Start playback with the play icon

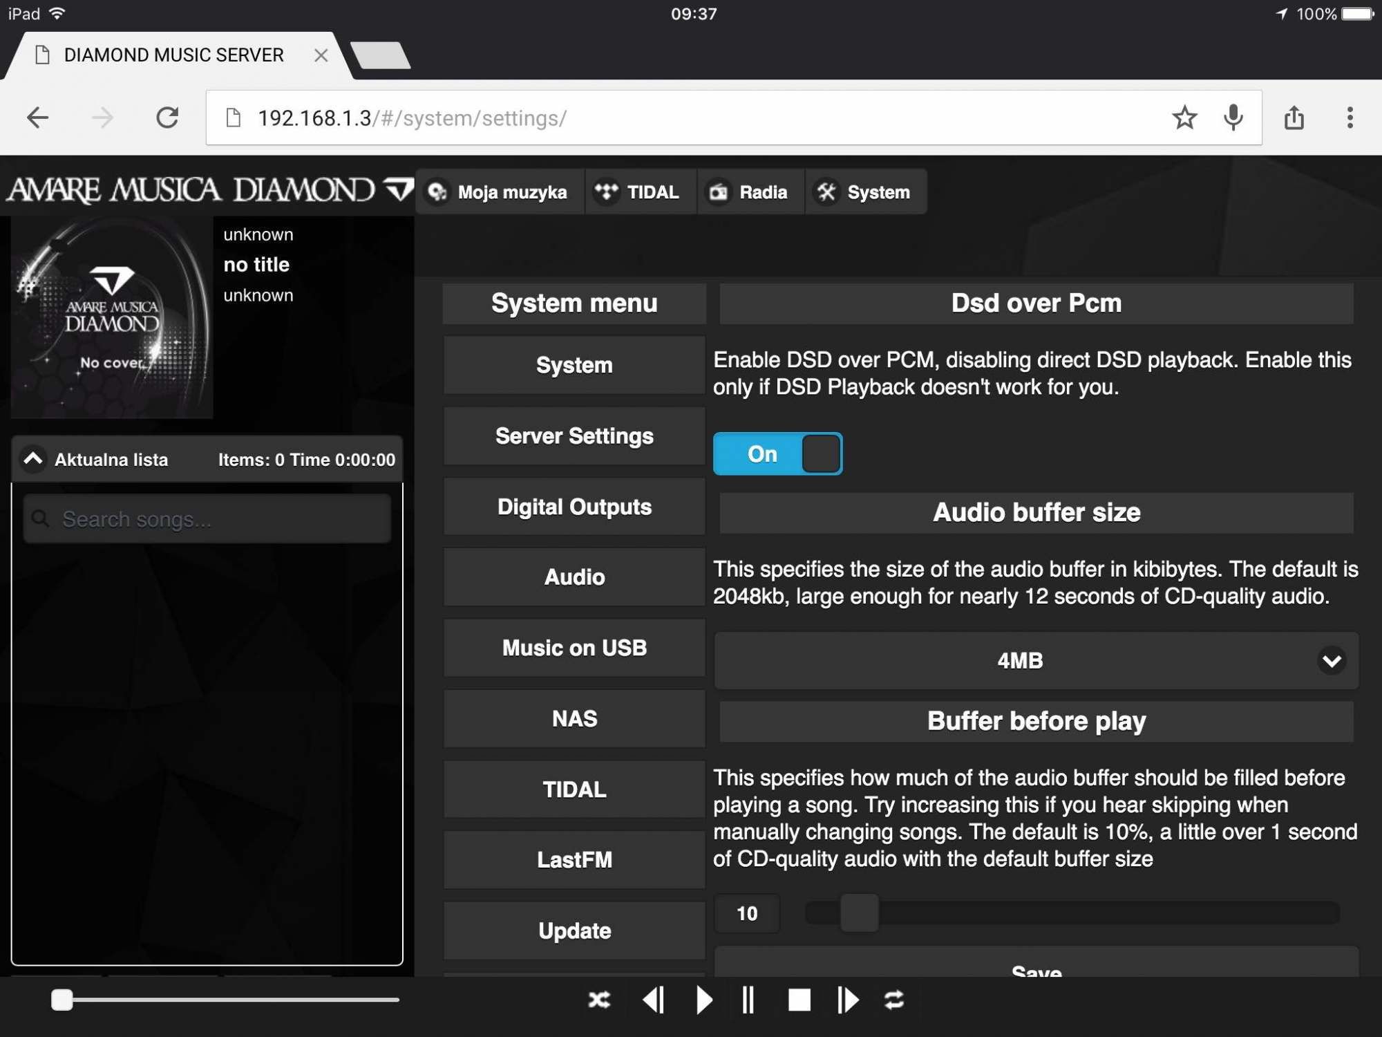click(x=704, y=1000)
